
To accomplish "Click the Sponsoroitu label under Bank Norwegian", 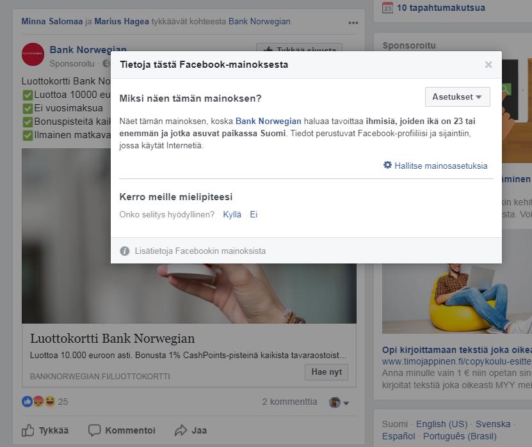I will click(x=72, y=64).
